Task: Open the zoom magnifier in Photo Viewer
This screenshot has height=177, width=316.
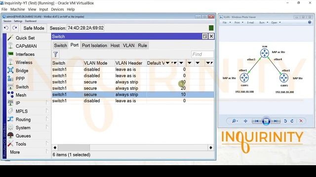Action: click(x=235, y=121)
